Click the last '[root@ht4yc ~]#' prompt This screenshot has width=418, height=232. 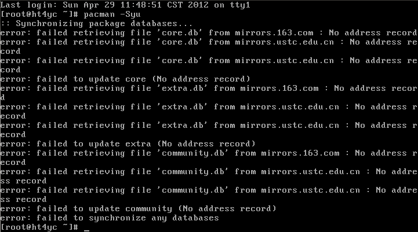click(x=39, y=227)
